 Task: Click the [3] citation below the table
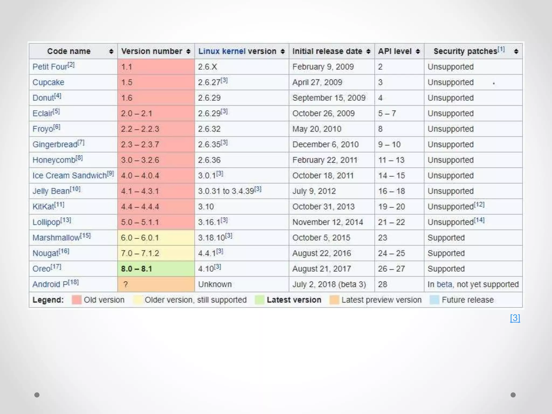point(515,318)
